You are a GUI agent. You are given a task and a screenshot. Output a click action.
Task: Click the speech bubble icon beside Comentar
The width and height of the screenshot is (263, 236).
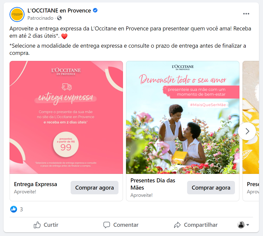tap(107, 225)
